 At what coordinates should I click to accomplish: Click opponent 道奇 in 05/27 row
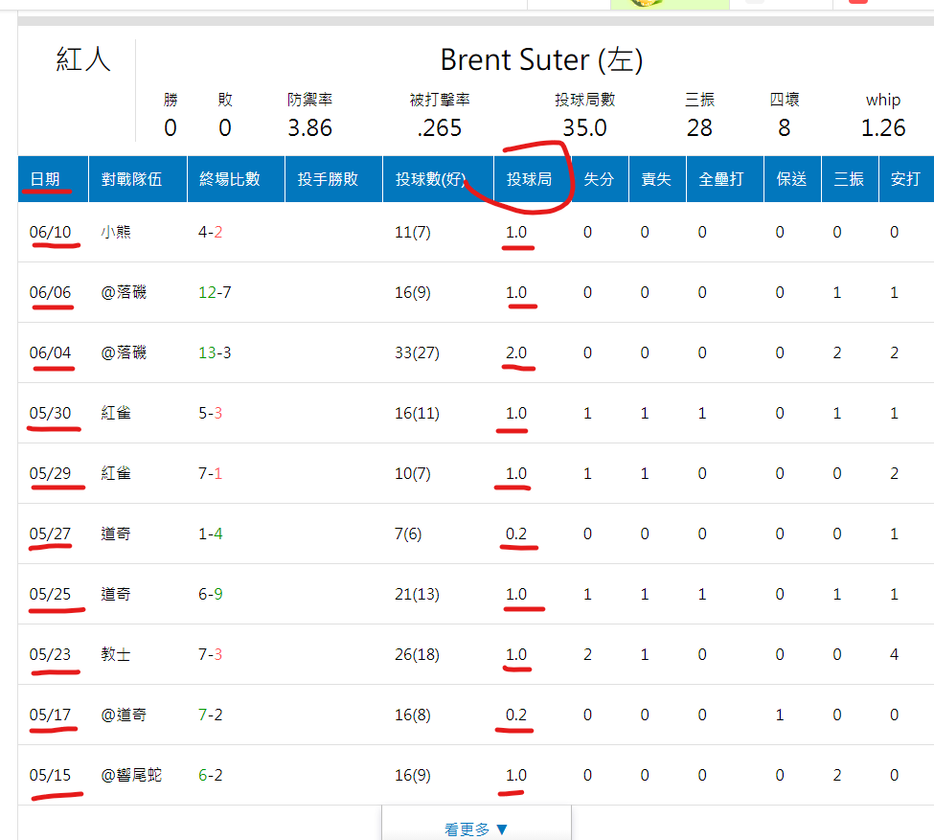[x=116, y=534]
